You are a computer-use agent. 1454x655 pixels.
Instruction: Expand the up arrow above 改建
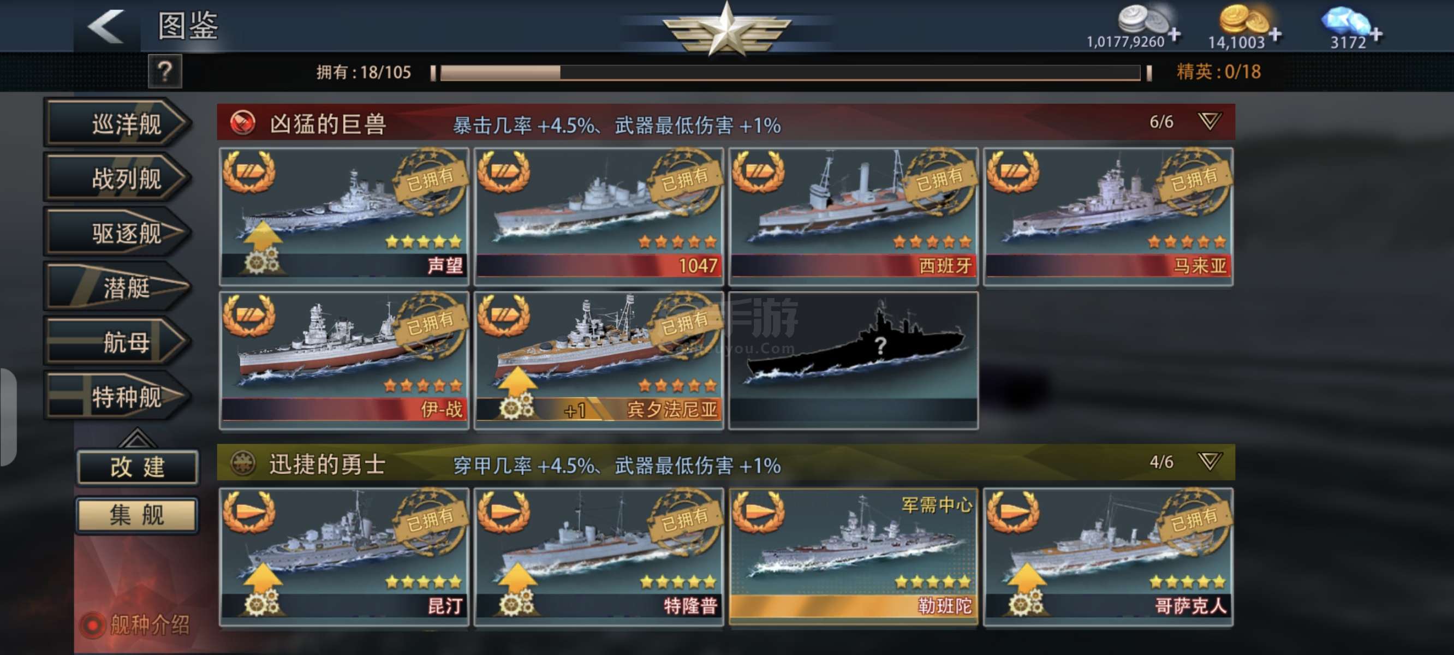(136, 438)
